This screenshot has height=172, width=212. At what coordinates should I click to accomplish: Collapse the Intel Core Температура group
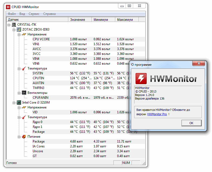[19, 118]
